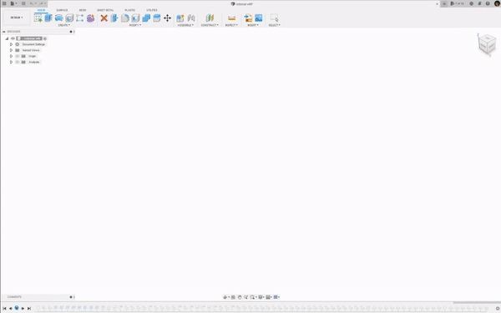Select the Fillet tool
The height and width of the screenshot is (313, 501).
[x=125, y=18]
